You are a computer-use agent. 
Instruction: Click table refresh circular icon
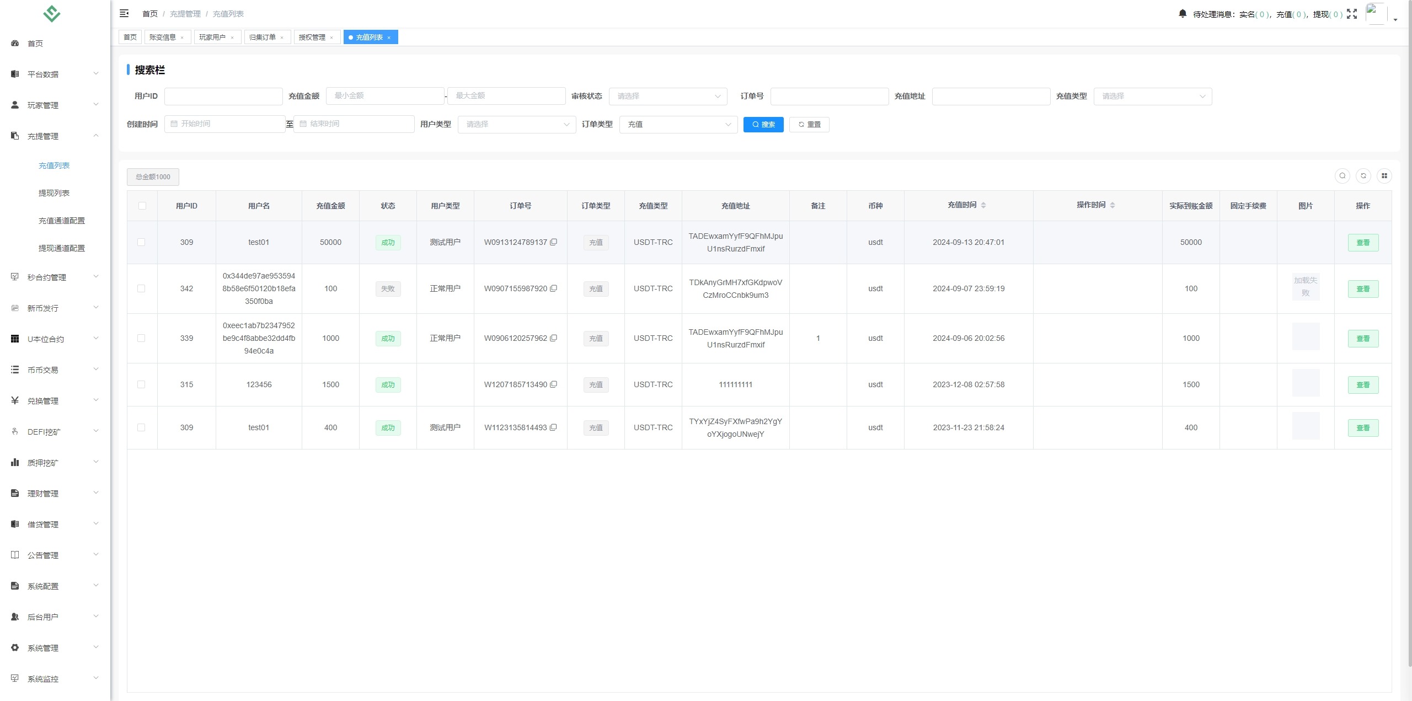coord(1363,176)
